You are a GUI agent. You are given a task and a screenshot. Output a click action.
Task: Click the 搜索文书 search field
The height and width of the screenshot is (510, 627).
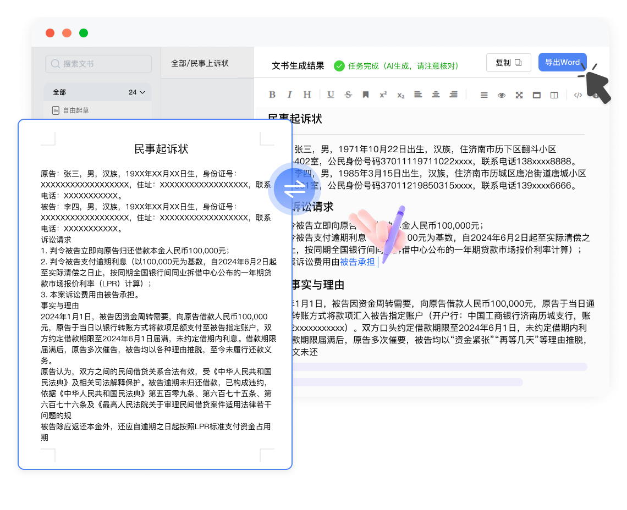click(x=98, y=64)
